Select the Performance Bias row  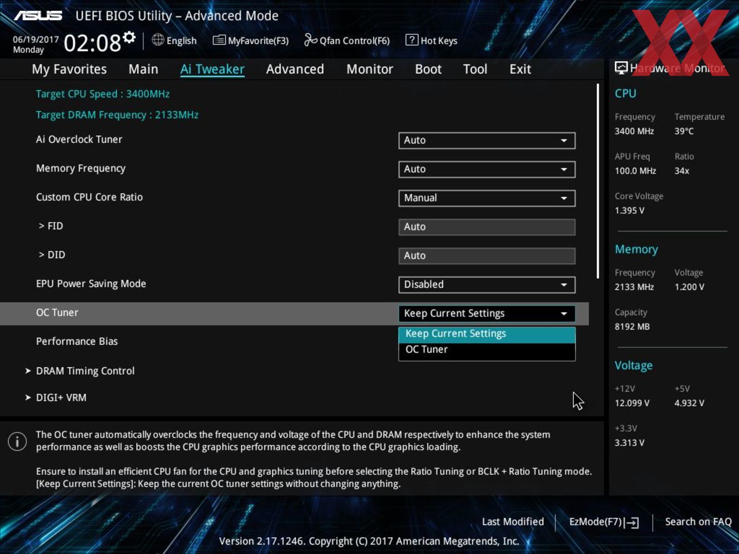pos(77,341)
